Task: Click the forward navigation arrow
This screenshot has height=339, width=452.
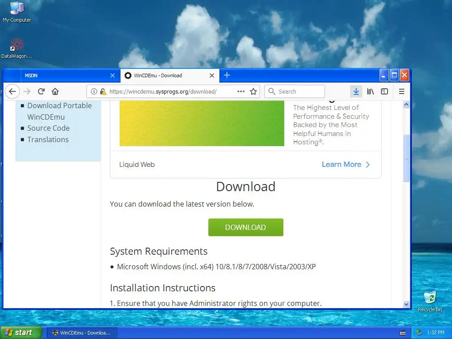Action: tap(27, 91)
